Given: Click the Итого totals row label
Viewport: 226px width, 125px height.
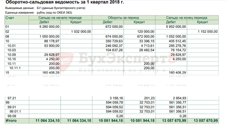Looking at the screenshot, I should 11,120.
